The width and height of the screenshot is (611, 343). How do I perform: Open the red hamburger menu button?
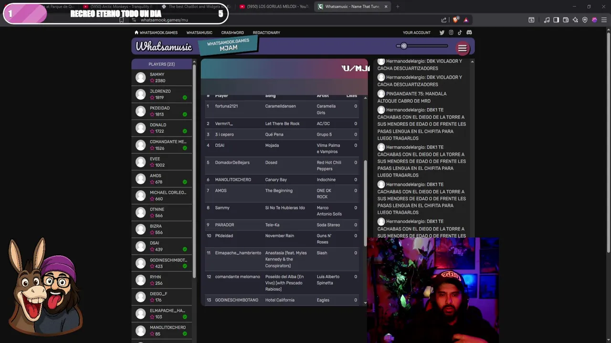(462, 48)
